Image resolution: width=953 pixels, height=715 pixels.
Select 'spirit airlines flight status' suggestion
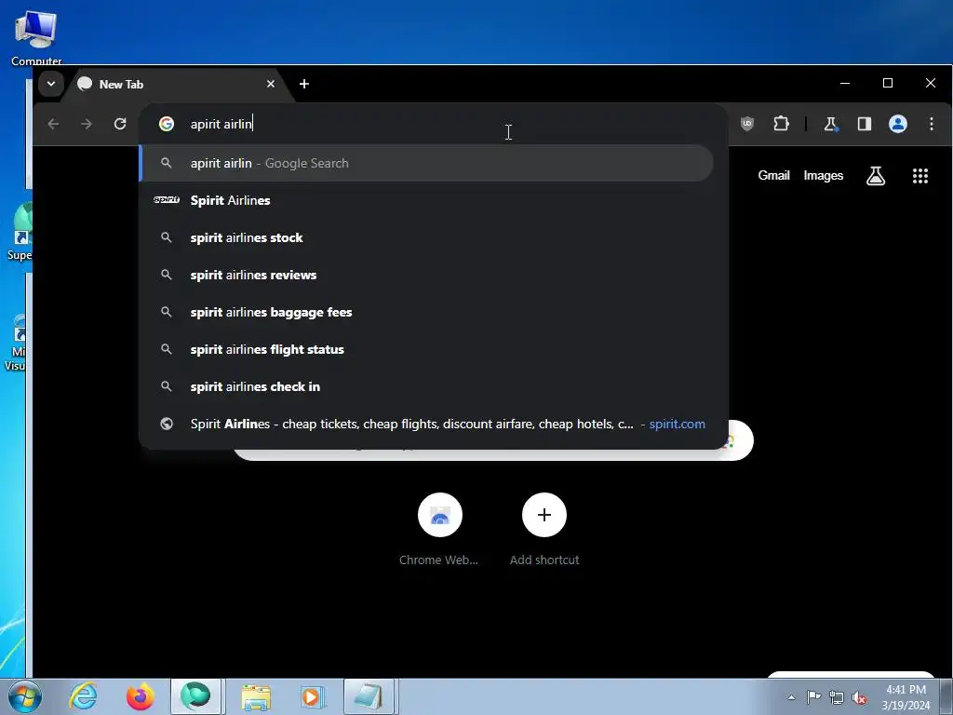426,349
